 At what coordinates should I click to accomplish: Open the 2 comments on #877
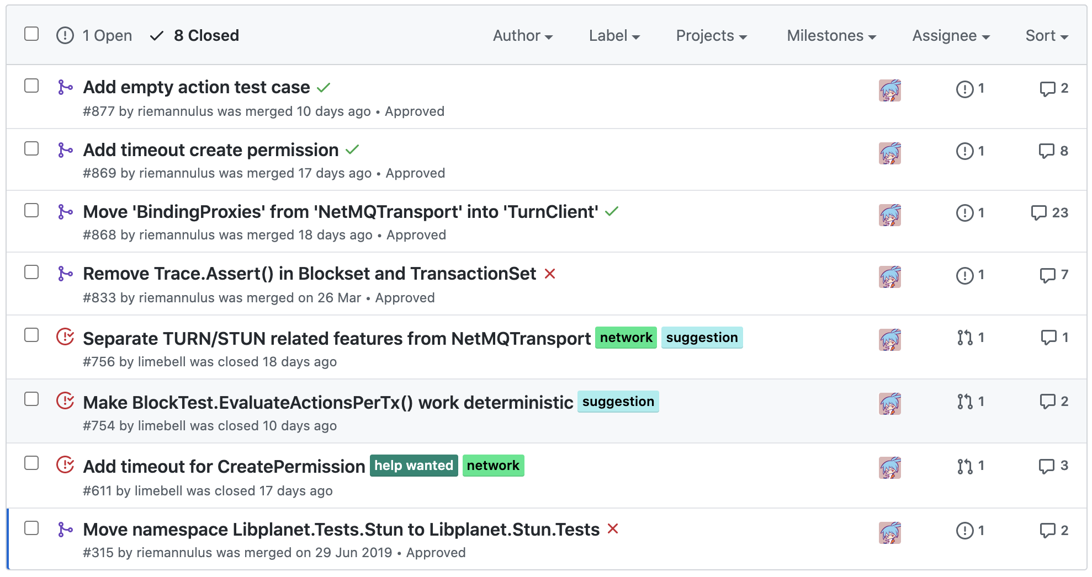(x=1054, y=89)
